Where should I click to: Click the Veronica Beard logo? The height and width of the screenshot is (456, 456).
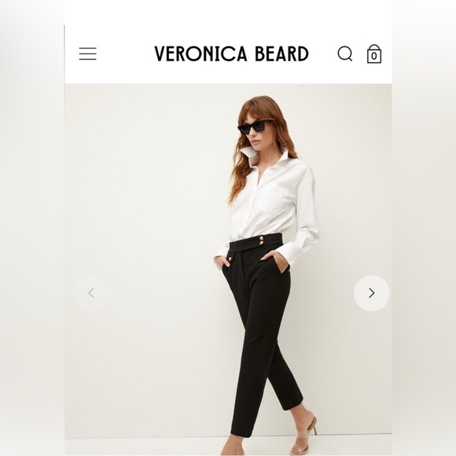point(231,53)
